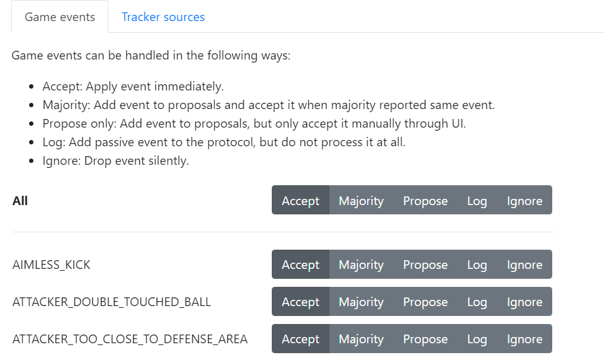Set ATTACKER_DOUBLE_TOUCHED_BALL to Majority
The width and height of the screenshot is (616, 355).
click(x=361, y=302)
